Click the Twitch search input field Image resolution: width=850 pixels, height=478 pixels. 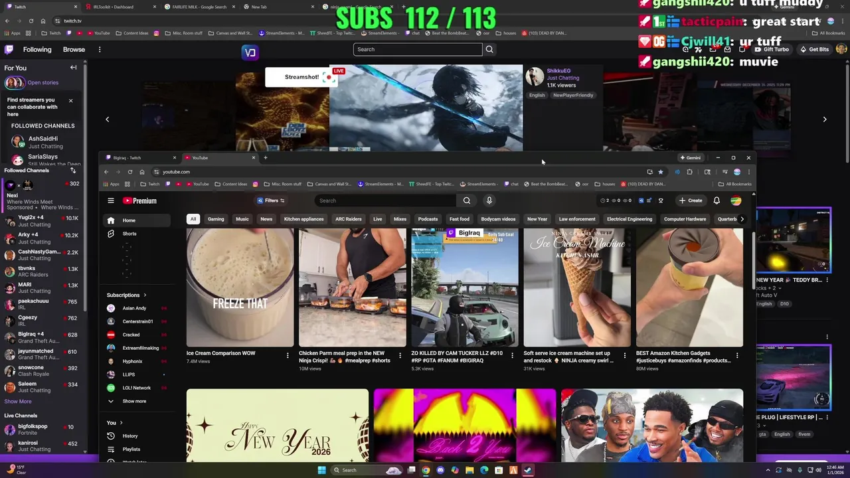click(418, 49)
